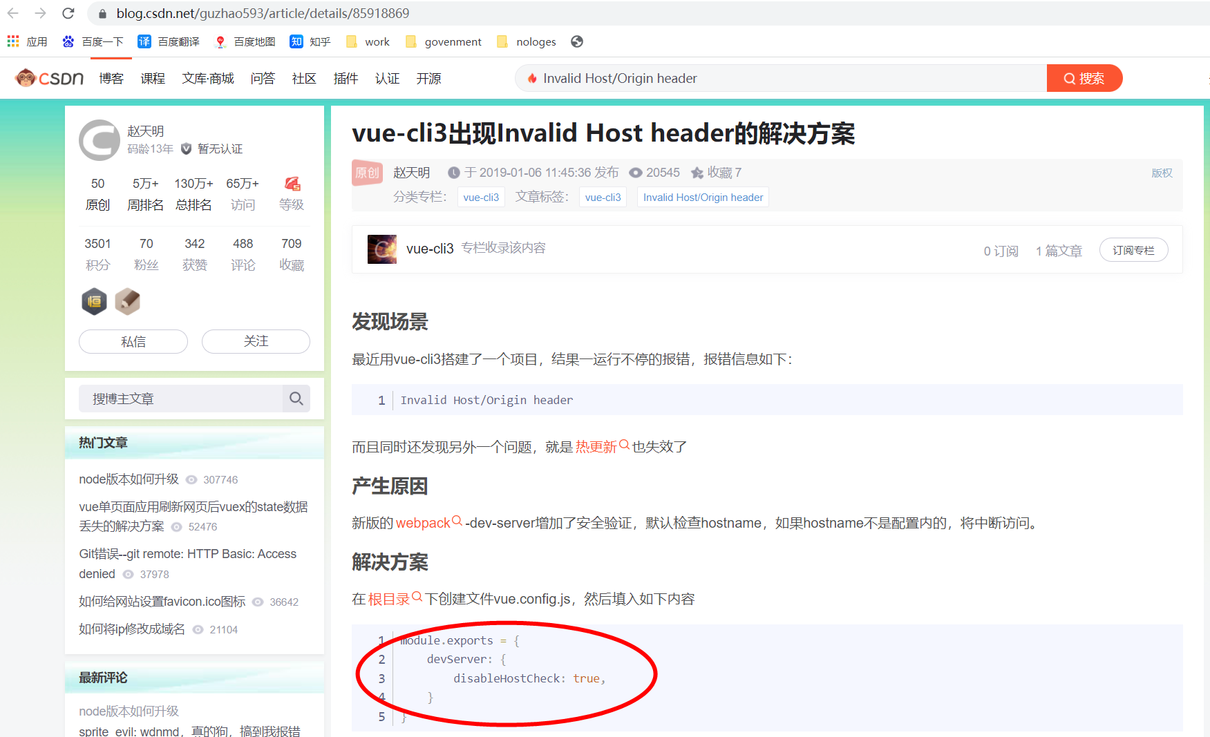This screenshot has height=737, width=1210.
Task: Open the 百度翻译 bookmark
Action: [169, 41]
